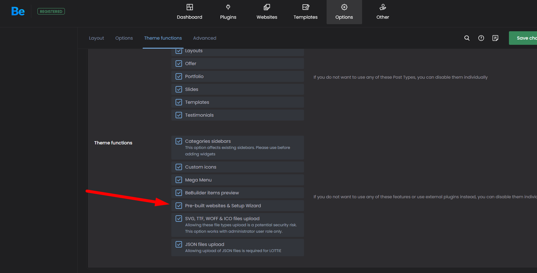Open the Websites section
This screenshot has width=537, height=273.
[x=267, y=12]
